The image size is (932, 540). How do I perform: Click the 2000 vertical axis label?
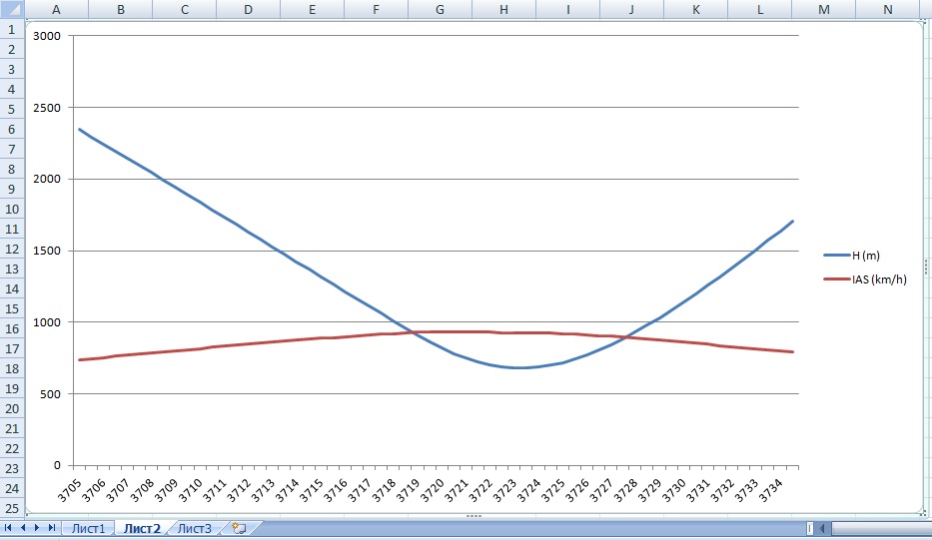coord(46,179)
